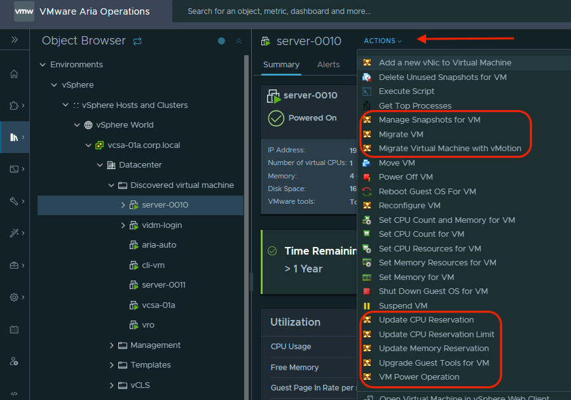Image resolution: width=571 pixels, height=400 pixels.
Task: Expand the Templates folder
Action: click(x=111, y=365)
